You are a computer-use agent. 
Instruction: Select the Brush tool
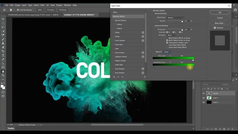[x=3, y=39]
